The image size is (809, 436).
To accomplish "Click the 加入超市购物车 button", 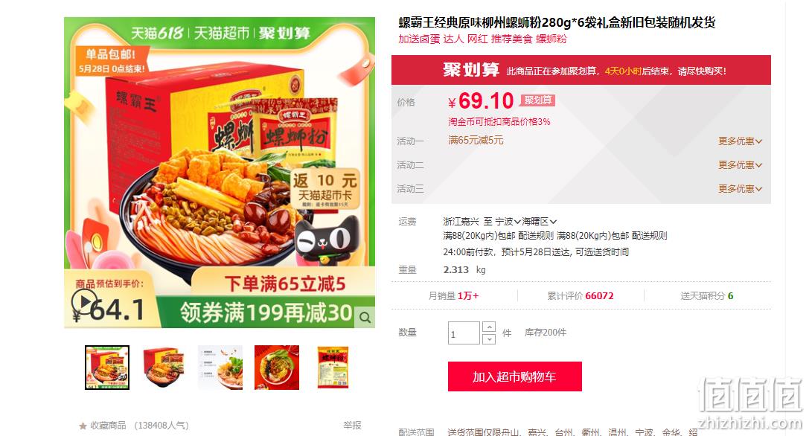I will (x=514, y=376).
